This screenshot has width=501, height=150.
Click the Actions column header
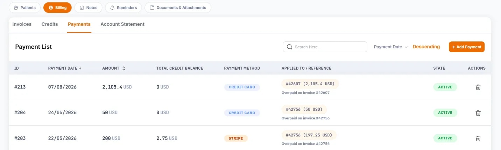coord(477,68)
